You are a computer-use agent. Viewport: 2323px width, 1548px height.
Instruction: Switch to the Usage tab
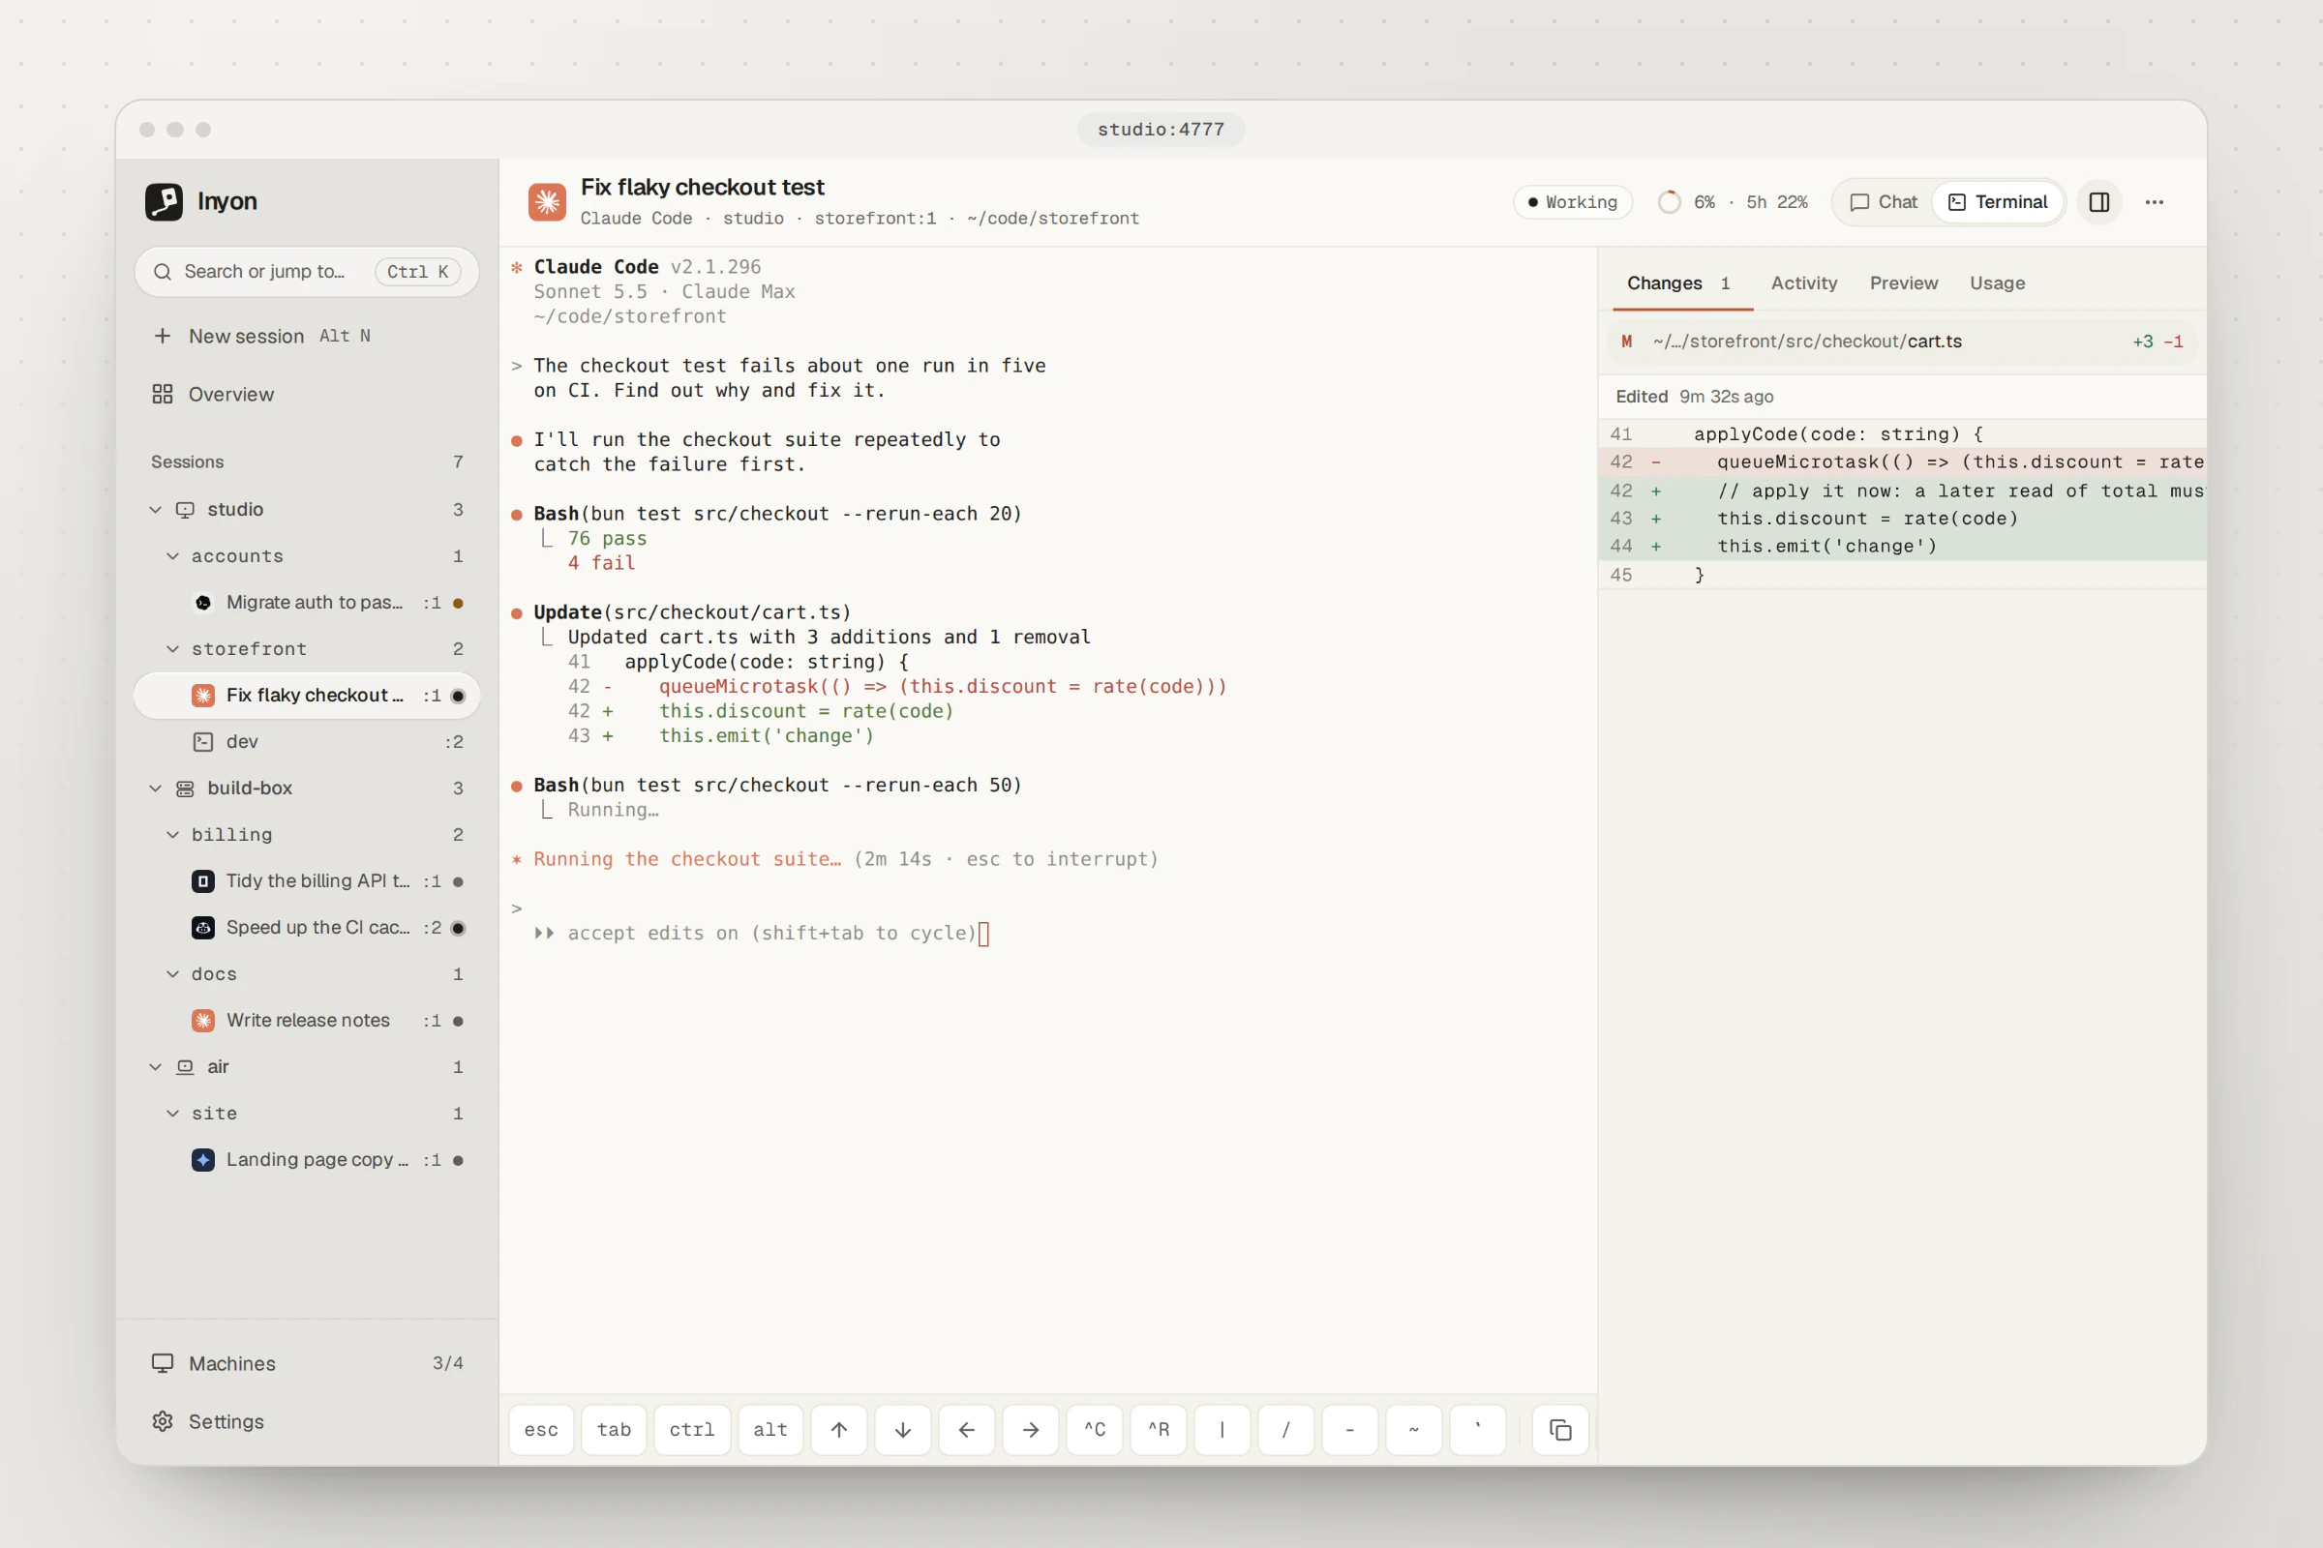coord(1997,283)
